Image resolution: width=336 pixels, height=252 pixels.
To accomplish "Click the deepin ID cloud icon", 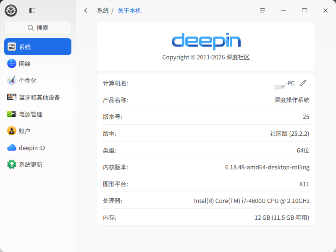I will 12,148.
